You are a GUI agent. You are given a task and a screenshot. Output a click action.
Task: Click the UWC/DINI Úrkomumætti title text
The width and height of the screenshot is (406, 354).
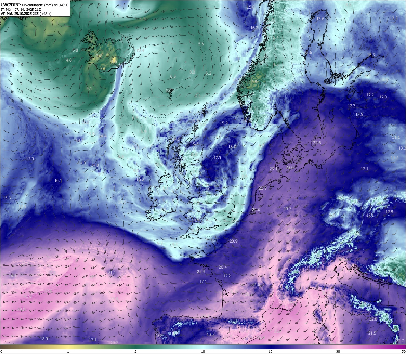click(35, 5)
